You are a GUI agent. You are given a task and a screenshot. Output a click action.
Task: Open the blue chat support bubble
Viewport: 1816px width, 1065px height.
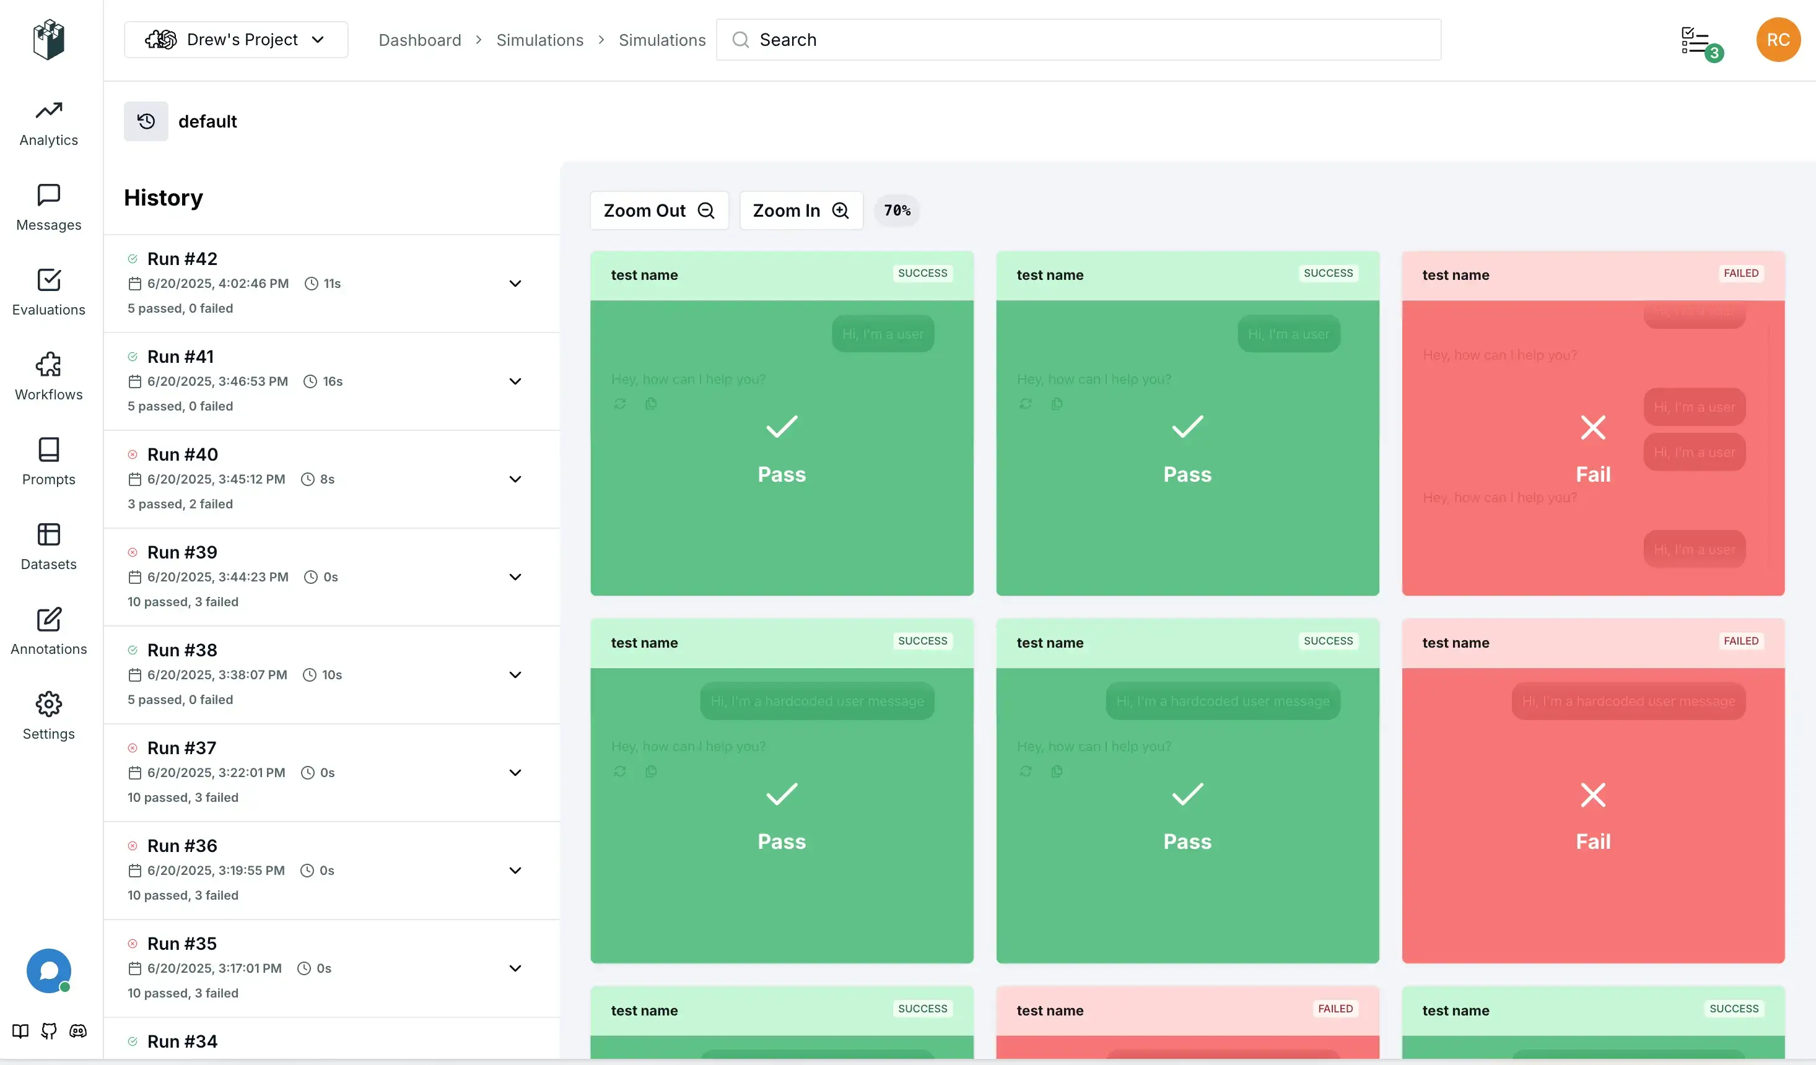click(48, 970)
